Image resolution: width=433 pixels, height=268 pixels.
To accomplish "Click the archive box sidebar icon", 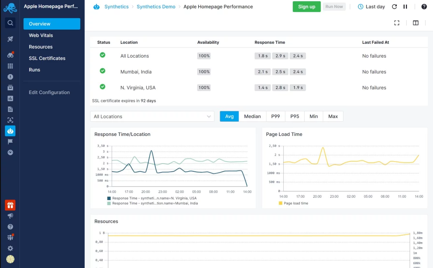I will [x=10, y=87].
